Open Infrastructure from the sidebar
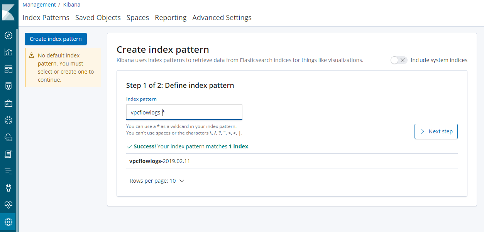Viewport: 484px width, 232px height. point(8,137)
